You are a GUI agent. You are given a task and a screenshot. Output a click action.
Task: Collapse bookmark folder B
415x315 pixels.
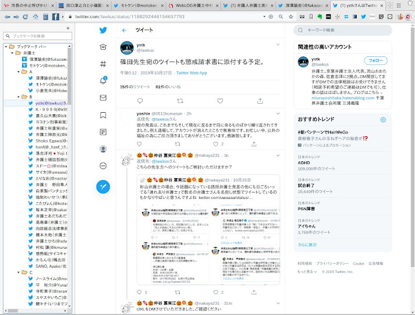[x=19, y=97]
